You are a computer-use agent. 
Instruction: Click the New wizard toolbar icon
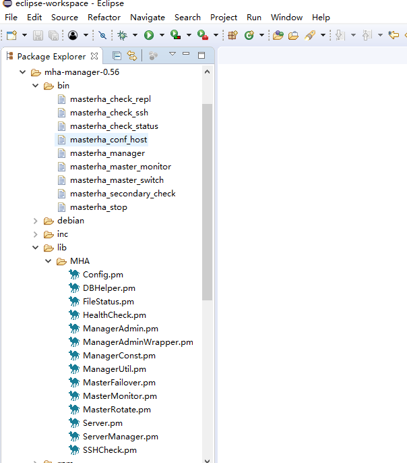[x=11, y=35]
